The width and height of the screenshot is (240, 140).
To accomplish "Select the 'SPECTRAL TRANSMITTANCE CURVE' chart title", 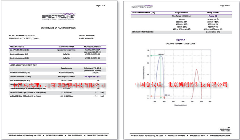I will [x=180, y=44].
